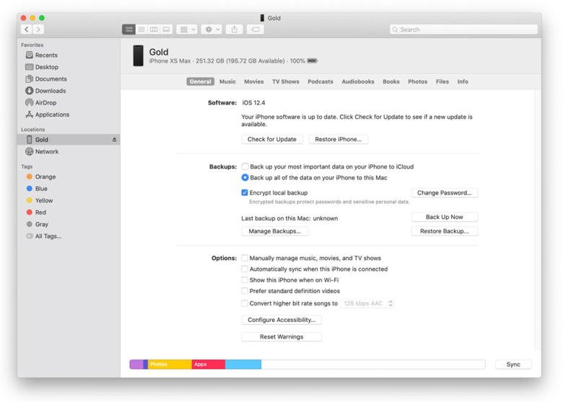
Task: Open the 128 kbps AAC bitrate dropdown
Action: [368, 303]
